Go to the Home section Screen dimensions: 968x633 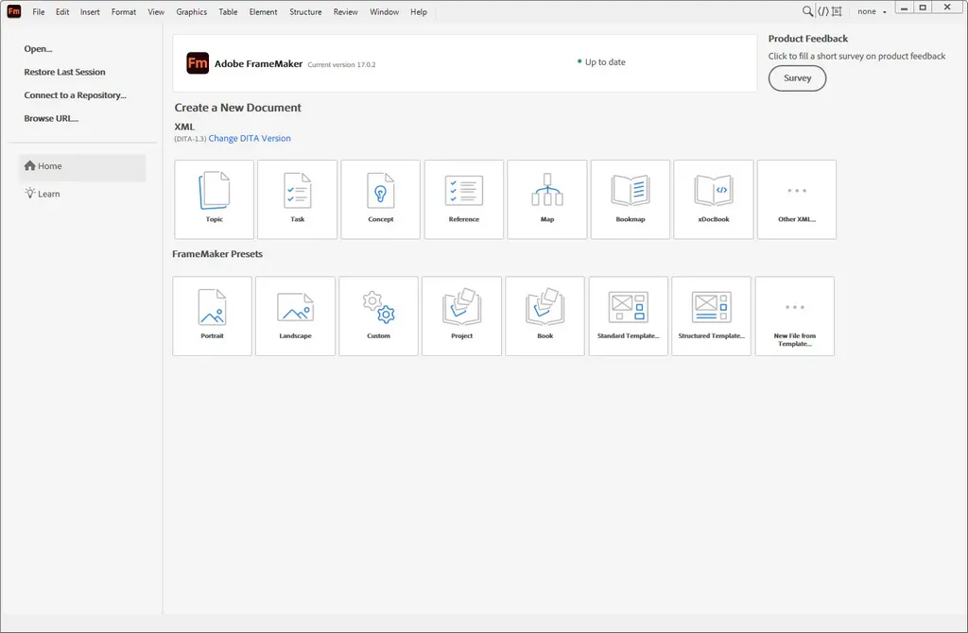(82, 166)
